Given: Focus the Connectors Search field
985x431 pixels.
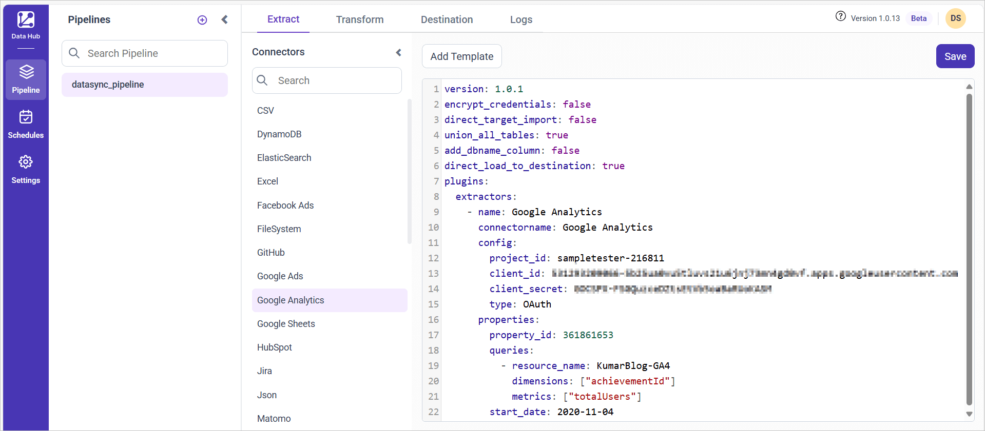Looking at the screenshot, I should pos(327,80).
